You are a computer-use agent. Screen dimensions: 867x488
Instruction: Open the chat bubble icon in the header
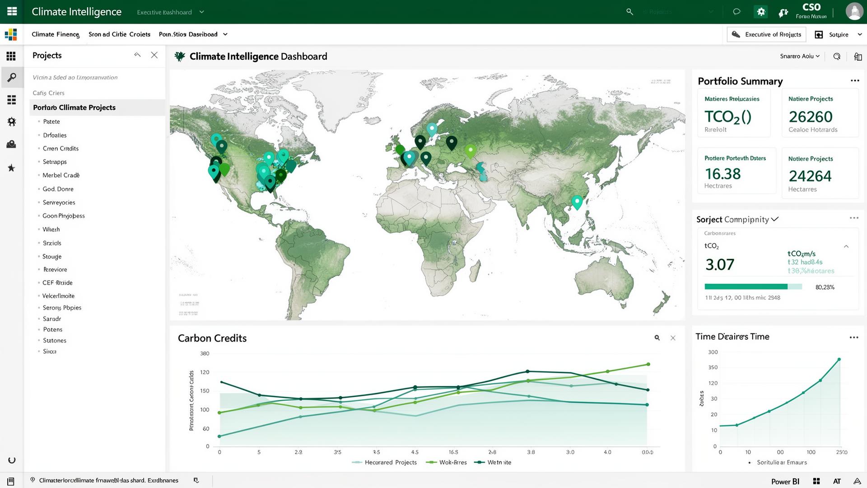coord(736,12)
